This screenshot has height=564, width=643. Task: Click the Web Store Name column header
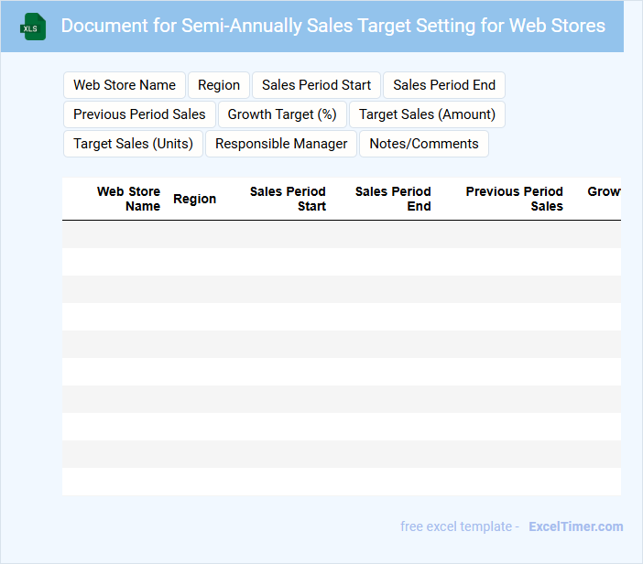[x=128, y=199]
